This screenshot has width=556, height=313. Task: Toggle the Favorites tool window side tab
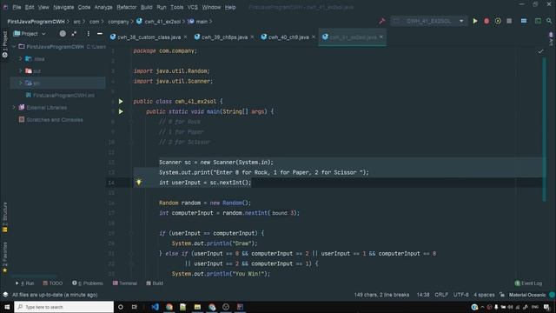pyautogui.click(x=4, y=257)
